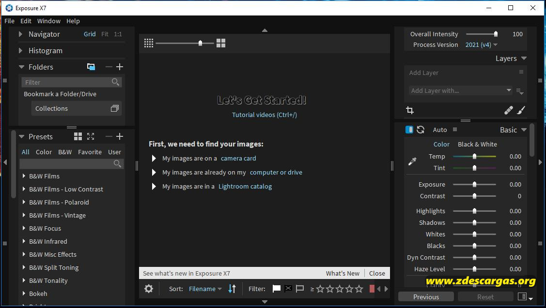Click computer or drive link
The height and width of the screenshot is (308, 546).
click(x=276, y=173)
